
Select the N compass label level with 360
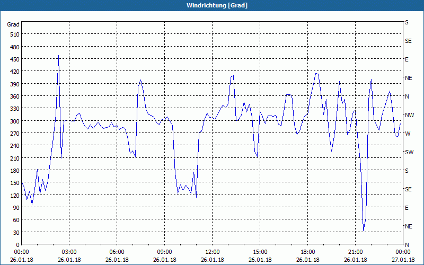407,96
